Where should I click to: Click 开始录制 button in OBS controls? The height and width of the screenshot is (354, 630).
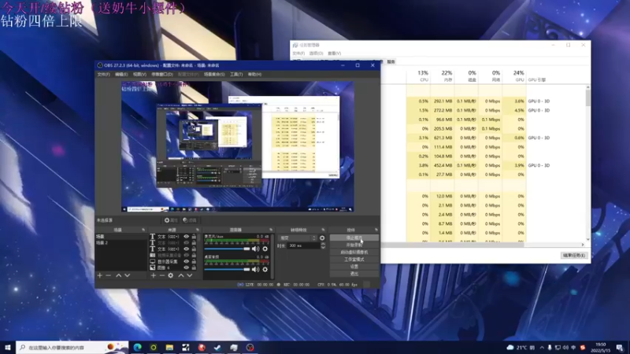(x=354, y=245)
